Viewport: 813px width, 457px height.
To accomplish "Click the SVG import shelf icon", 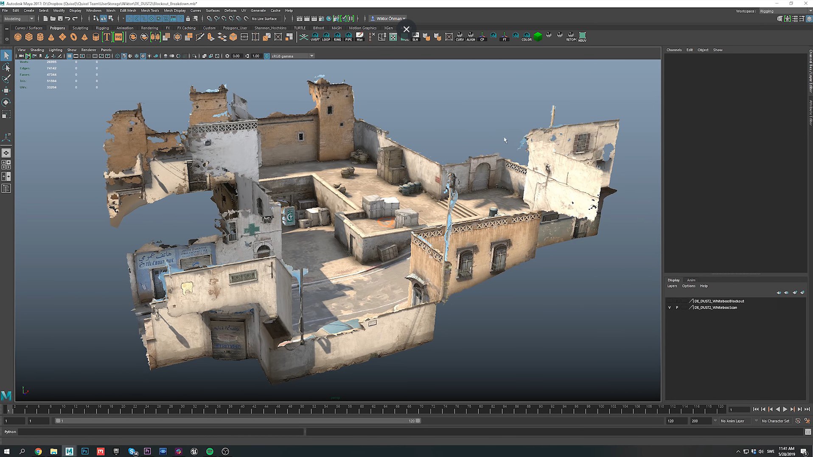I will (118, 37).
